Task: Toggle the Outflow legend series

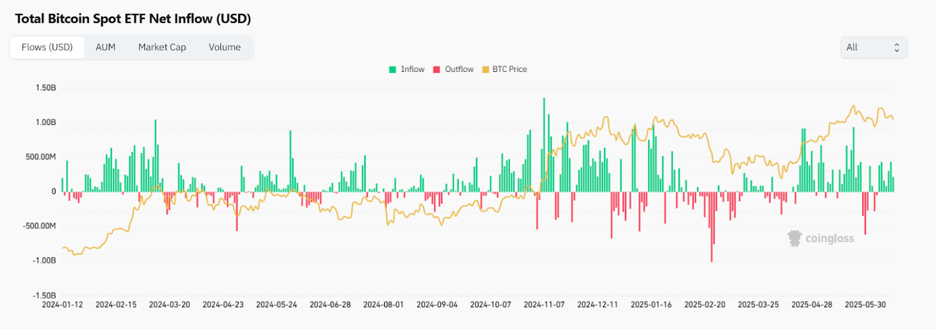Action: tap(453, 69)
